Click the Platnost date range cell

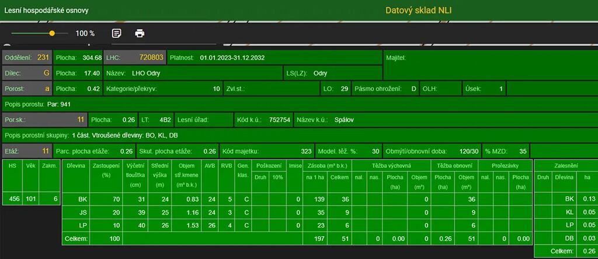232,58
